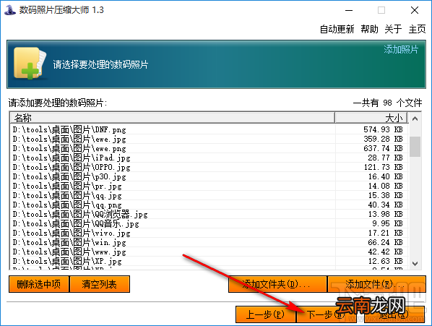The height and width of the screenshot is (326, 432).
Task: Select row D:\tools\桌面\图片\ewe.png
Action: click(x=209, y=148)
